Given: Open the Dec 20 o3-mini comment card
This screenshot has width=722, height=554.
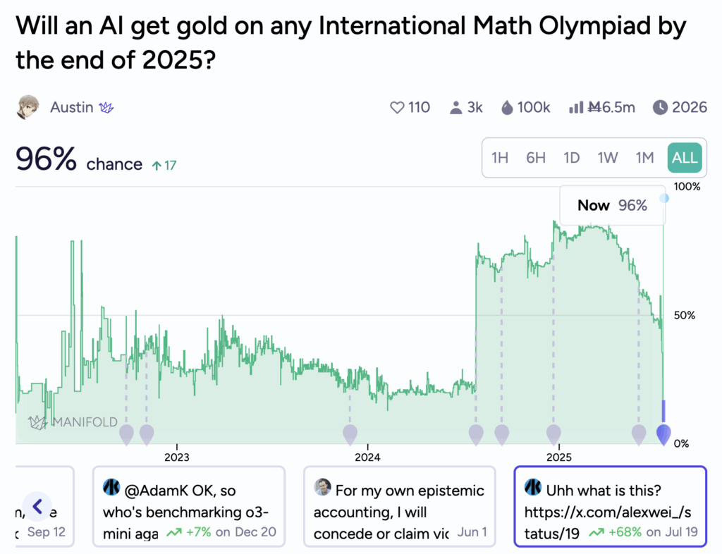Looking at the screenshot, I should (188, 506).
